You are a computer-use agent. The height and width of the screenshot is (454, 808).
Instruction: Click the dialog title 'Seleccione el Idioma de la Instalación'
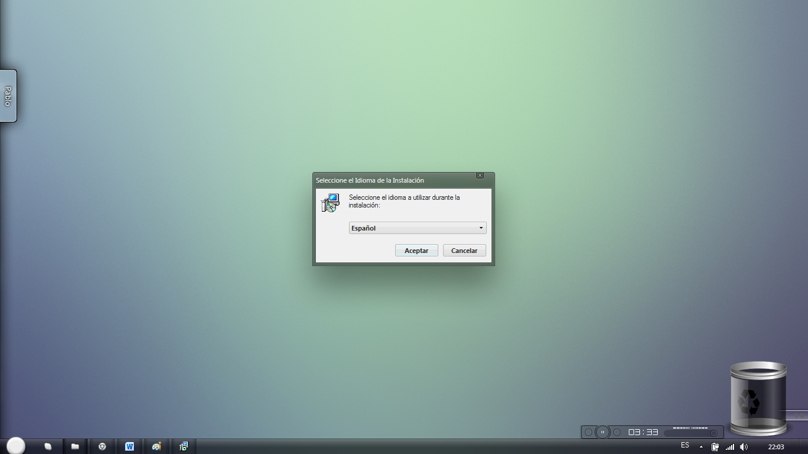370,180
